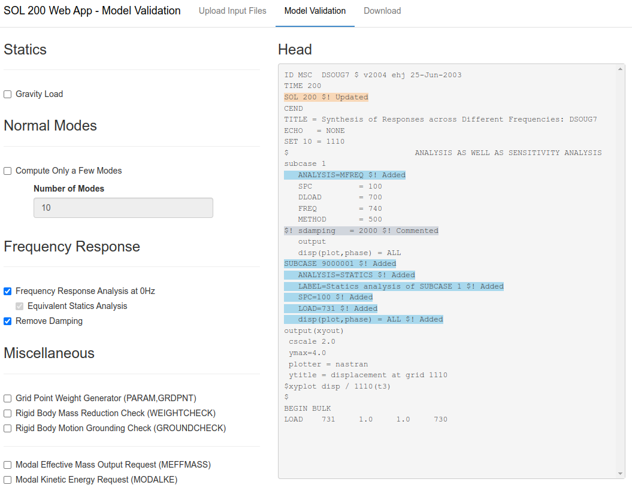Click the Miscellaneous section heading
The height and width of the screenshot is (488, 632).
coord(49,353)
